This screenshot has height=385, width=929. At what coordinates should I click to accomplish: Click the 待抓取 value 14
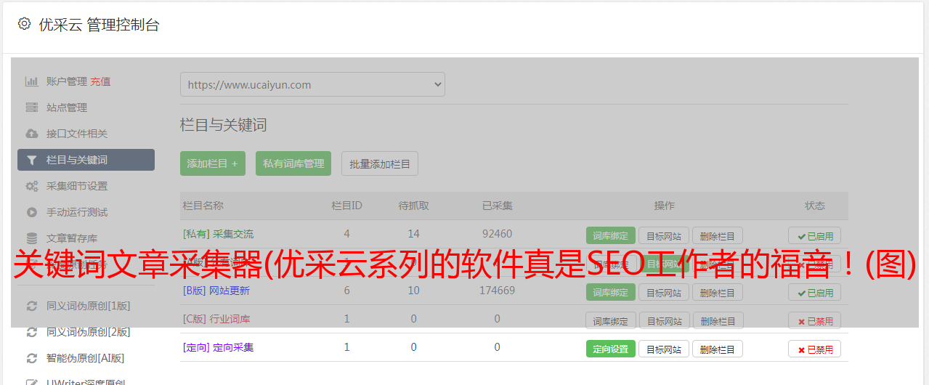coord(414,234)
